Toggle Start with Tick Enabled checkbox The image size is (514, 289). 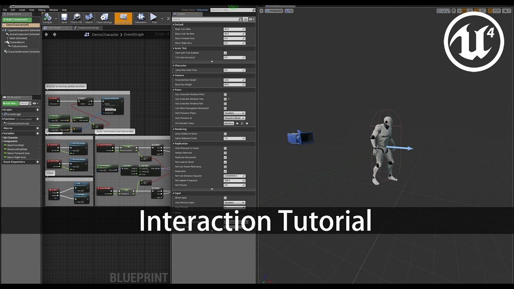click(x=225, y=53)
